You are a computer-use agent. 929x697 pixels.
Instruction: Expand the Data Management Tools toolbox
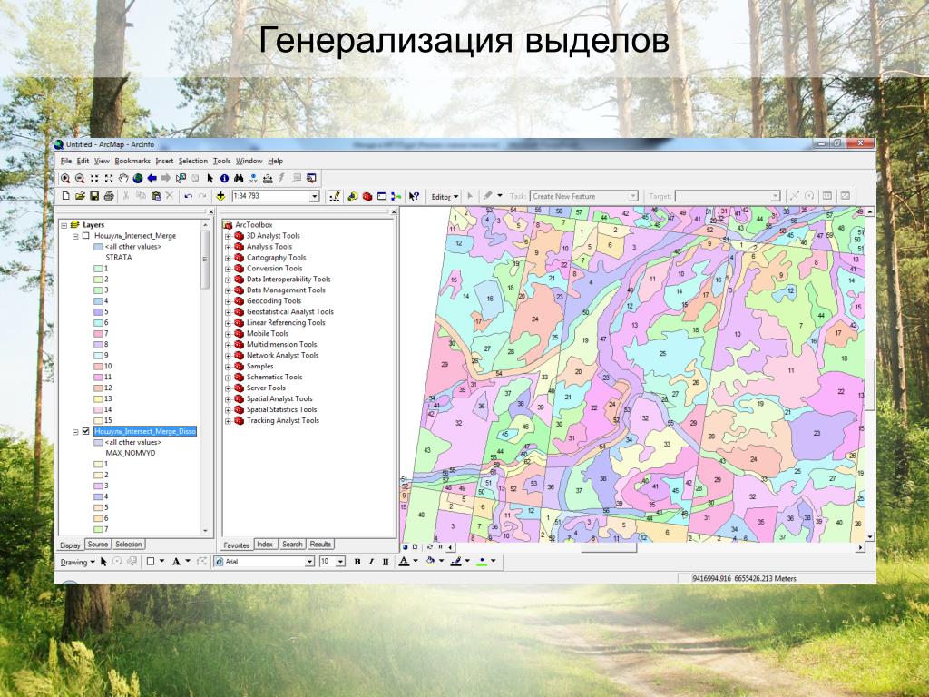pyautogui.click(x=228, y=290)
